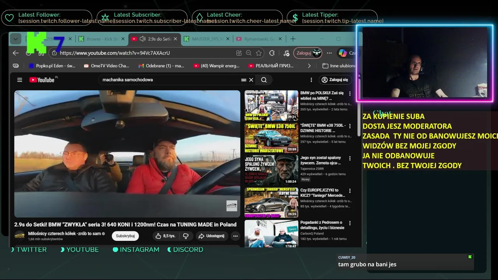Screen dimensions: 498x280
Task: Select the 2.9s do Setki tab
Action: [154, 39]
